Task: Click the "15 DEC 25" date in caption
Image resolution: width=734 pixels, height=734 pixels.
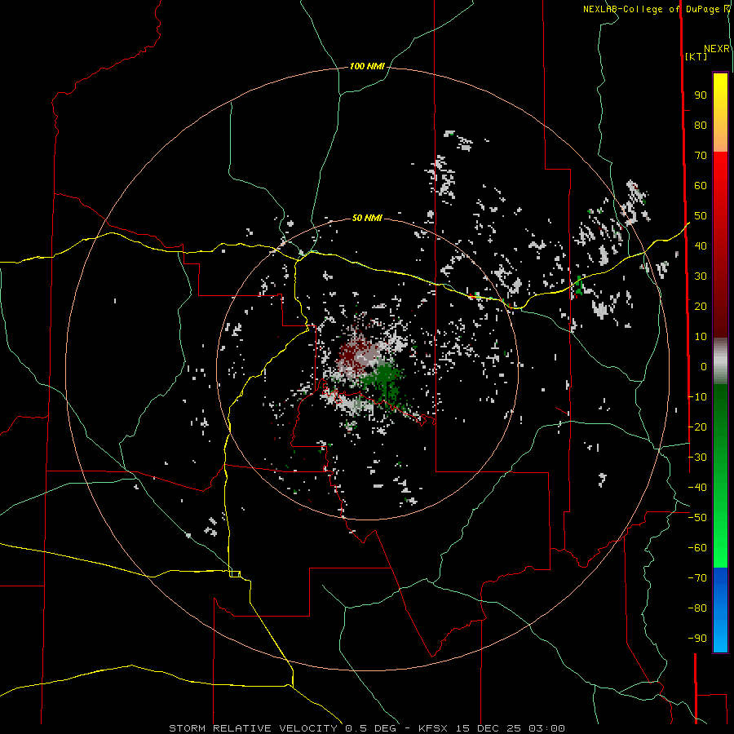Action: [489, 728]
